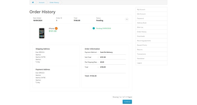
Task: Open Wish List in the sidebar
Action: click(151, 27)
